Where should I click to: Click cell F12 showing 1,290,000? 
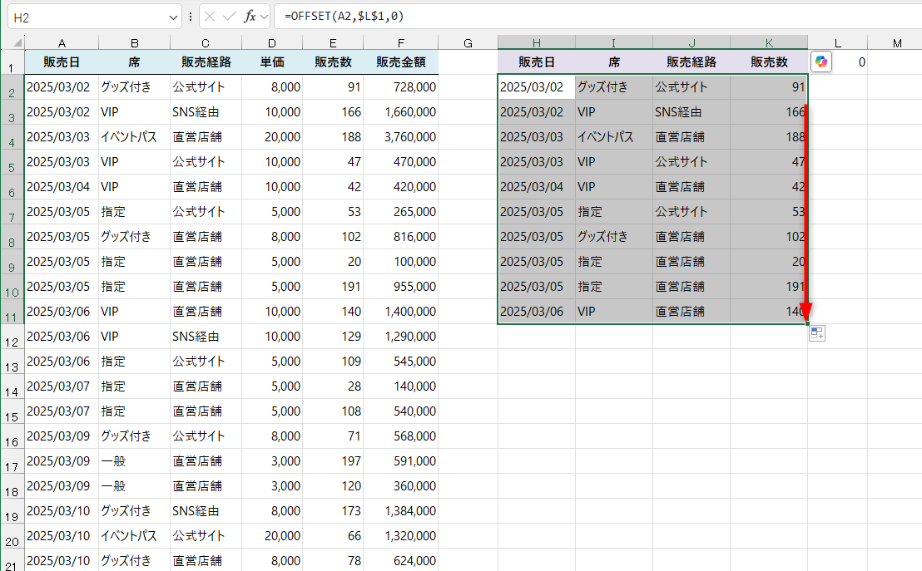pyautogui.click(x=401, y=337)
